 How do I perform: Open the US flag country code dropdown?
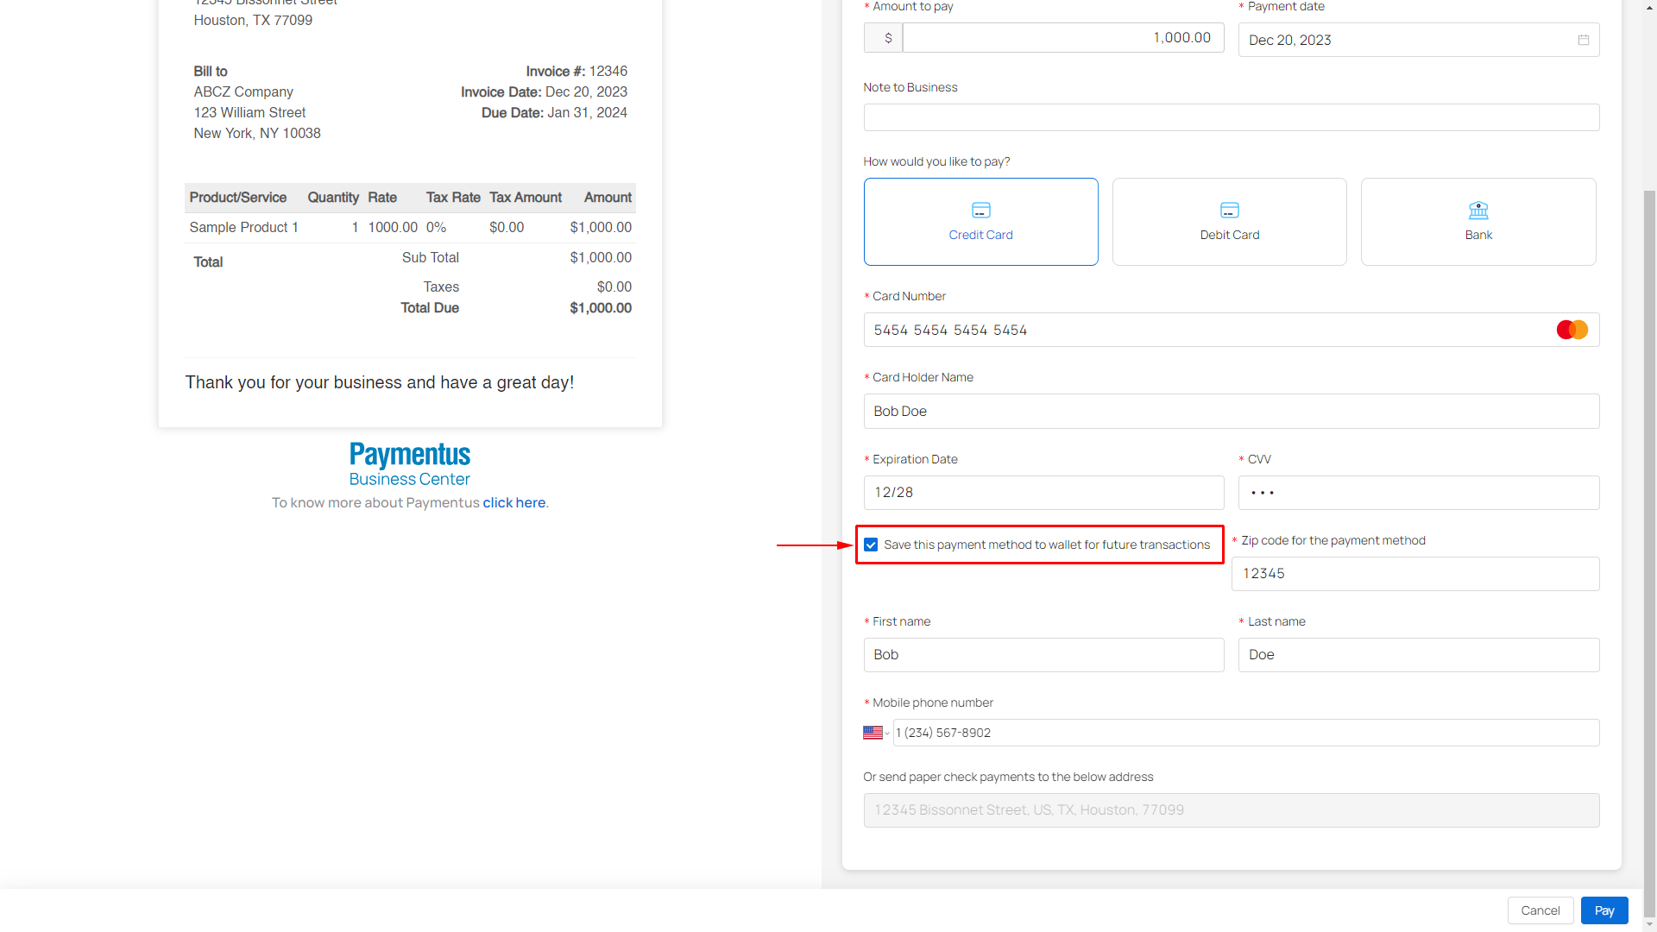(876, 733)
